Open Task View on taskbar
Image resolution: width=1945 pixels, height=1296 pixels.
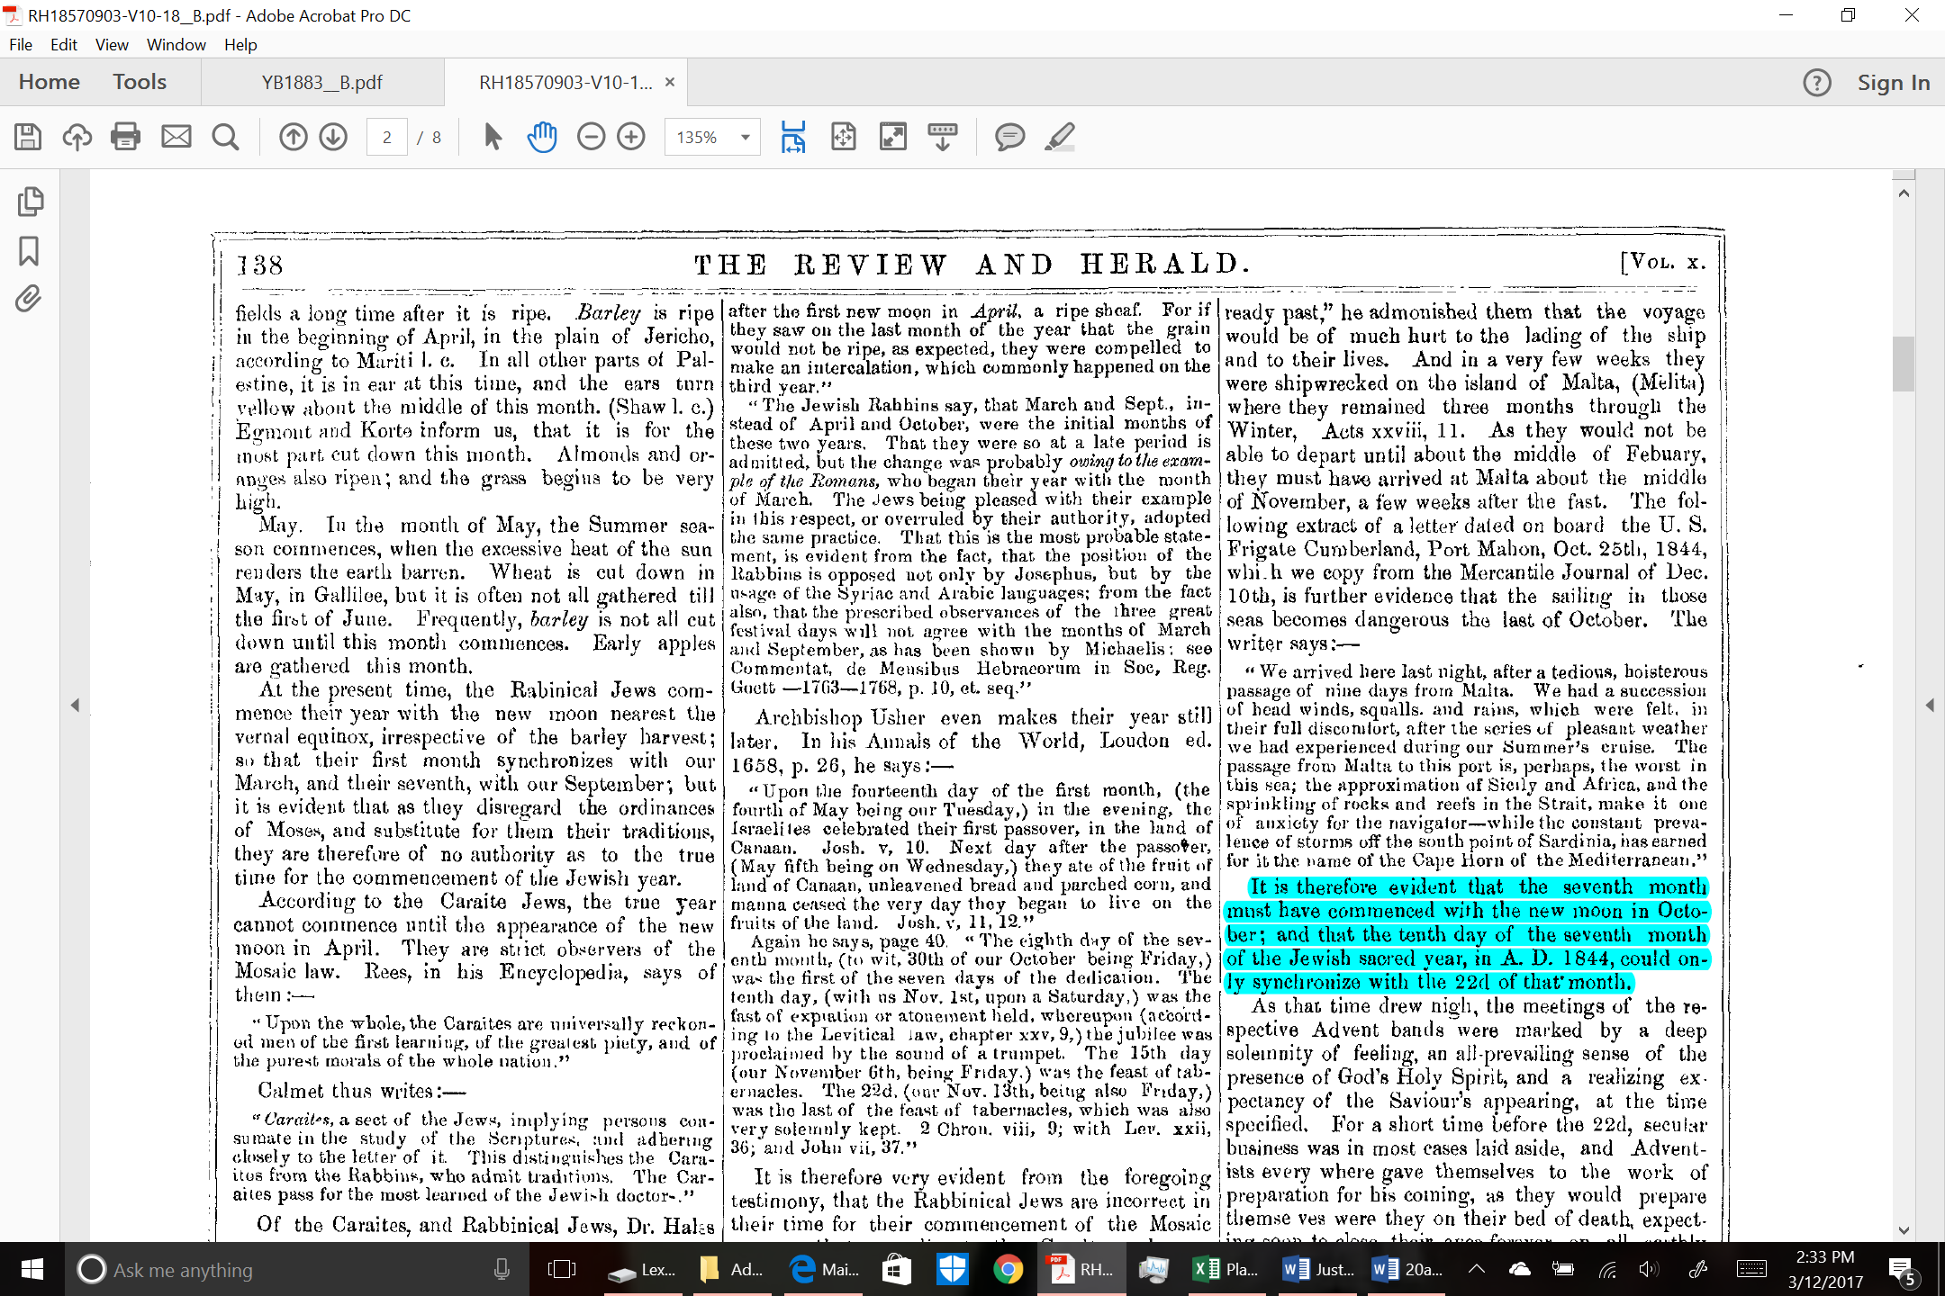(562, 1269)
